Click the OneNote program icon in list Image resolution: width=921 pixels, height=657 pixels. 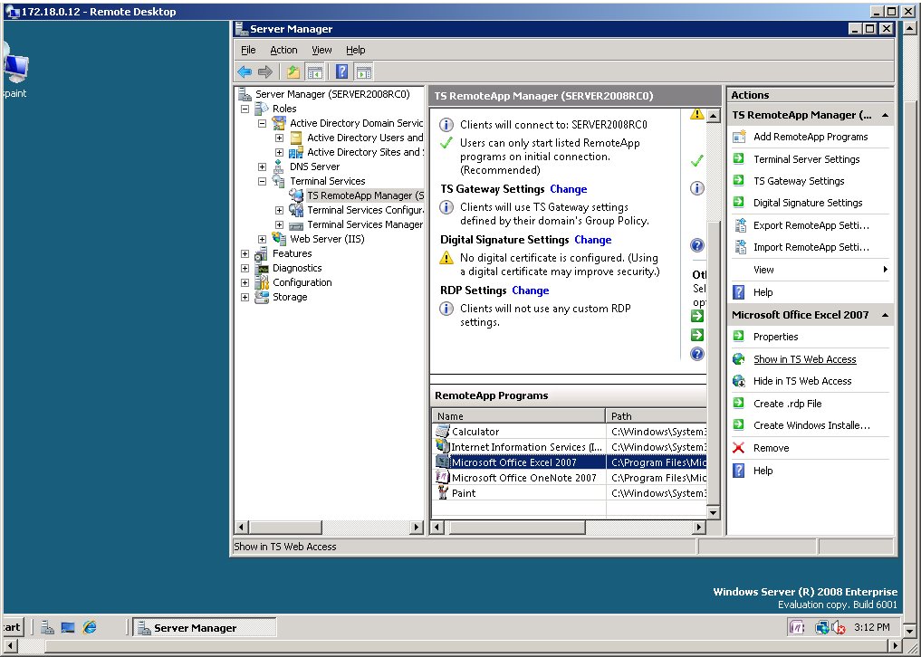(x=442, y=477)
